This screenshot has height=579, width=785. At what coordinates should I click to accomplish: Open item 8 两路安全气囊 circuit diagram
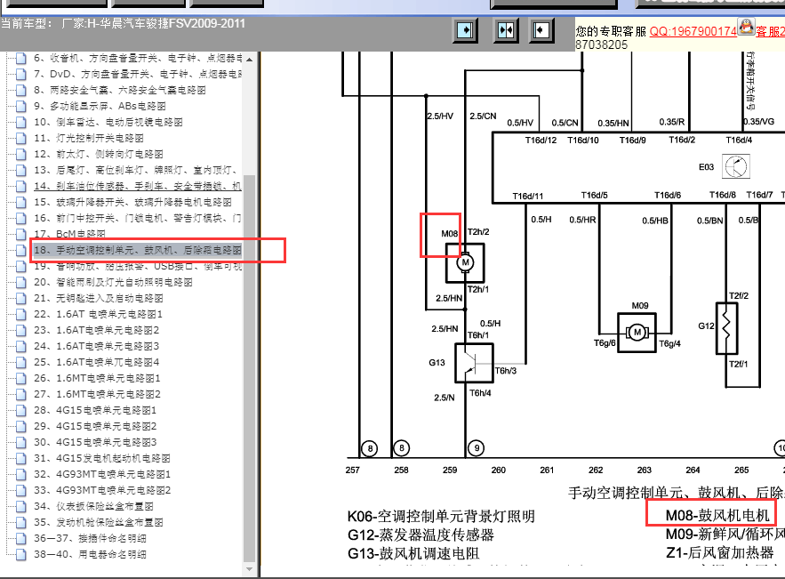pos(120,90)
